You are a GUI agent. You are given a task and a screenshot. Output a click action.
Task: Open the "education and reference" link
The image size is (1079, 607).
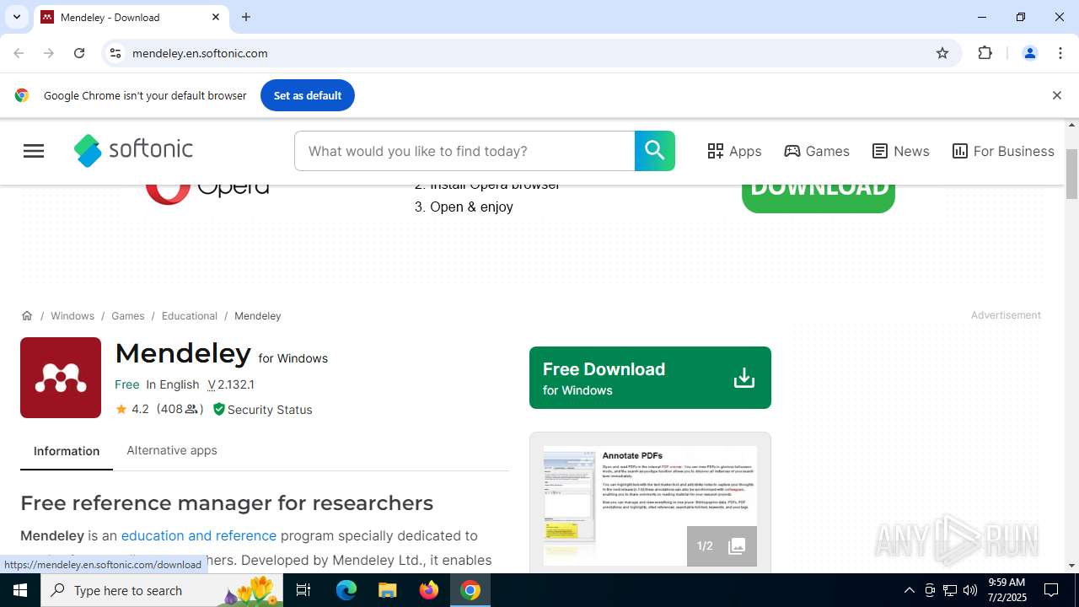(199, 535)
